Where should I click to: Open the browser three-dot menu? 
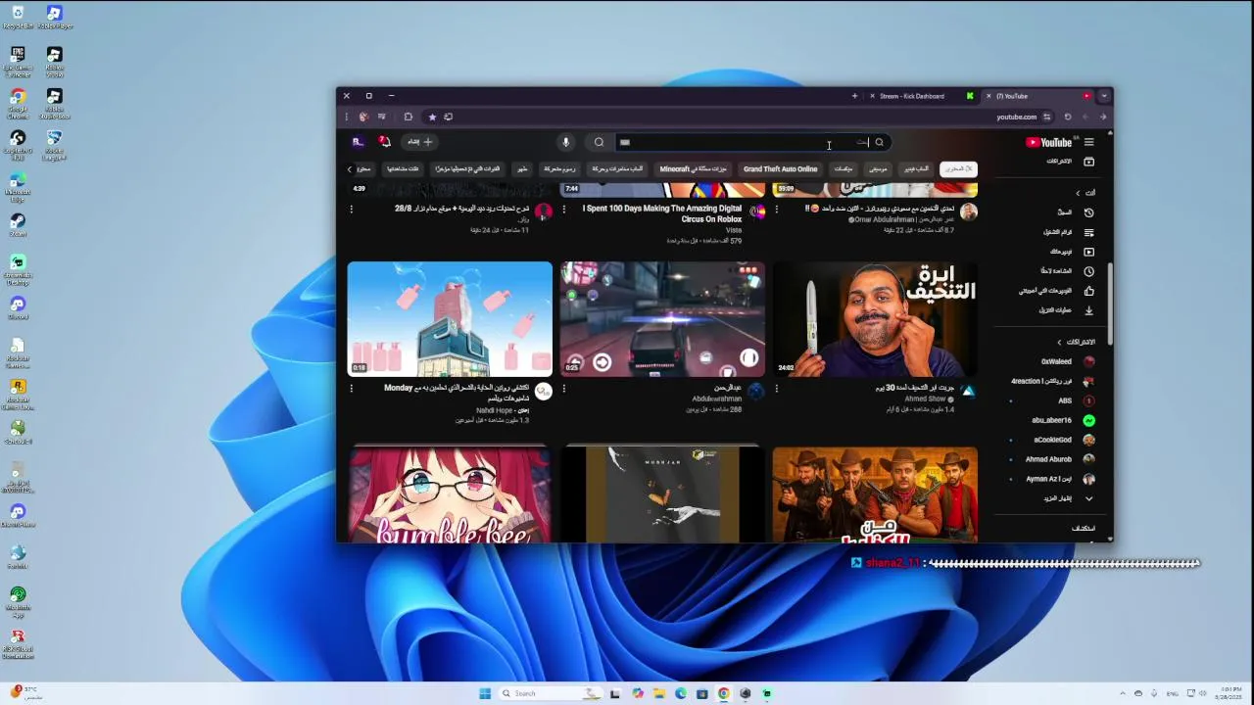click(x=346, y=117)
